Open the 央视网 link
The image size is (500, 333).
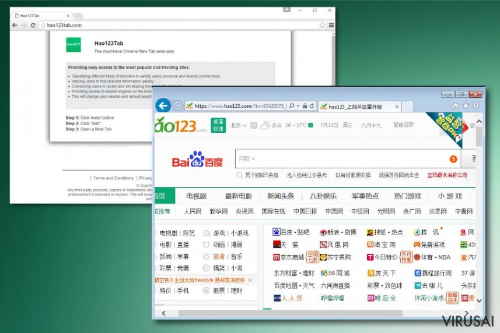coord(244,211)
